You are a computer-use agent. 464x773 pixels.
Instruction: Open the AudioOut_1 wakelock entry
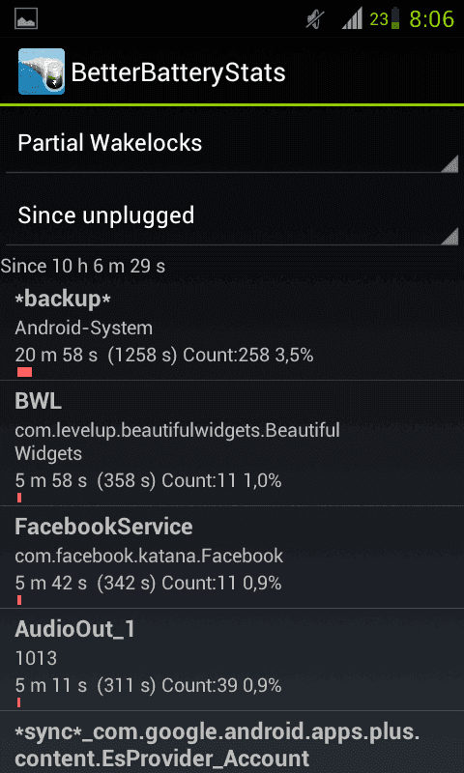232,659
